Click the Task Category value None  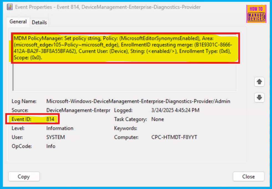tap(157, 119)
